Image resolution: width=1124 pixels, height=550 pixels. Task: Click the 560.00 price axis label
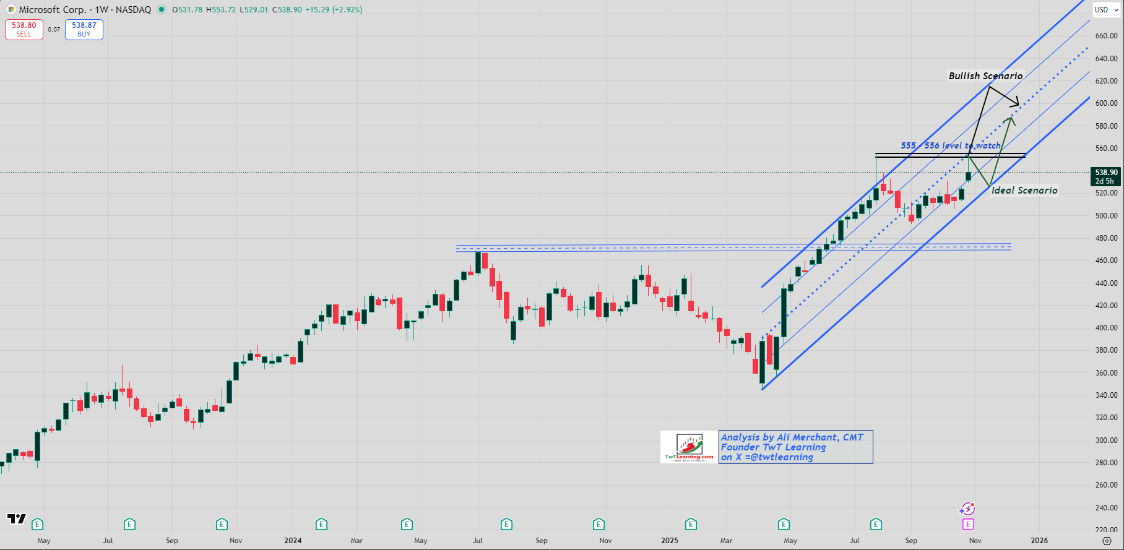pyautogui.click(x=1106, y=148)
